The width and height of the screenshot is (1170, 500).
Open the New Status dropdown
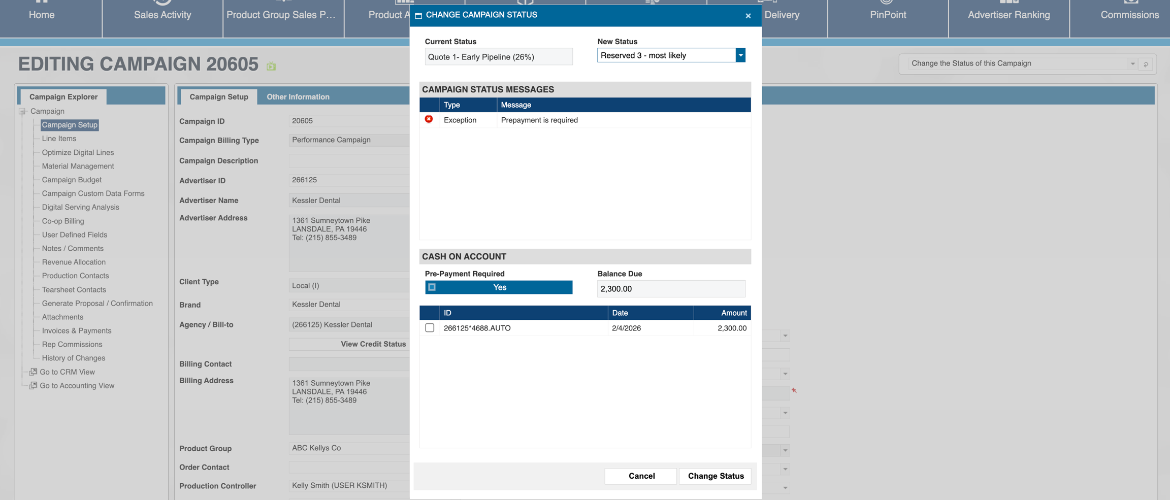coord(740,55)
